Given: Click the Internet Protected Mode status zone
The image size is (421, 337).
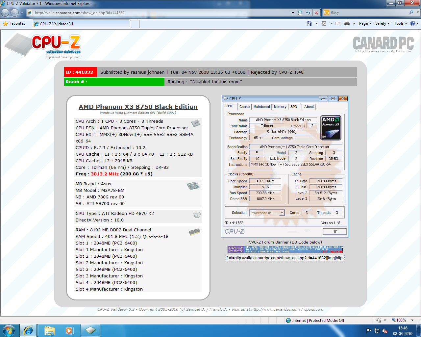Looking at the screenshot, I should (315, 320).
